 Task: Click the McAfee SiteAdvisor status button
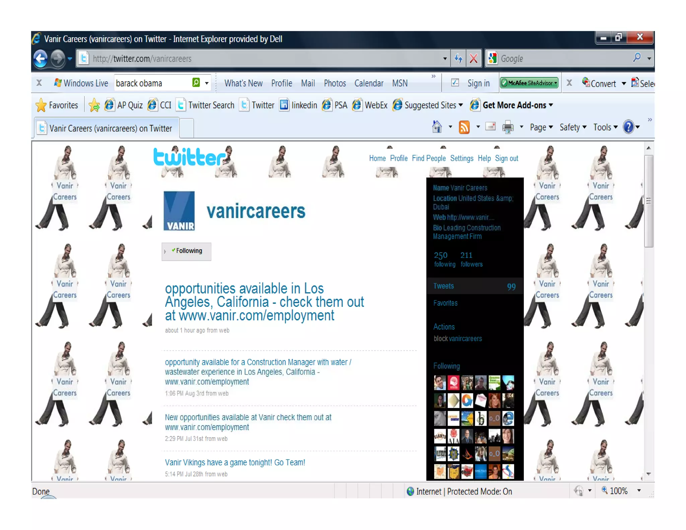(x=529, y=83)
